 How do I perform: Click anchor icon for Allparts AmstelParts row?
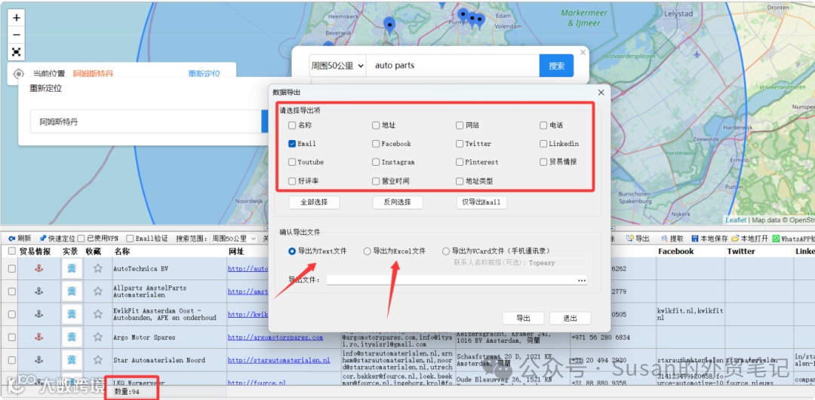(38, 292)
